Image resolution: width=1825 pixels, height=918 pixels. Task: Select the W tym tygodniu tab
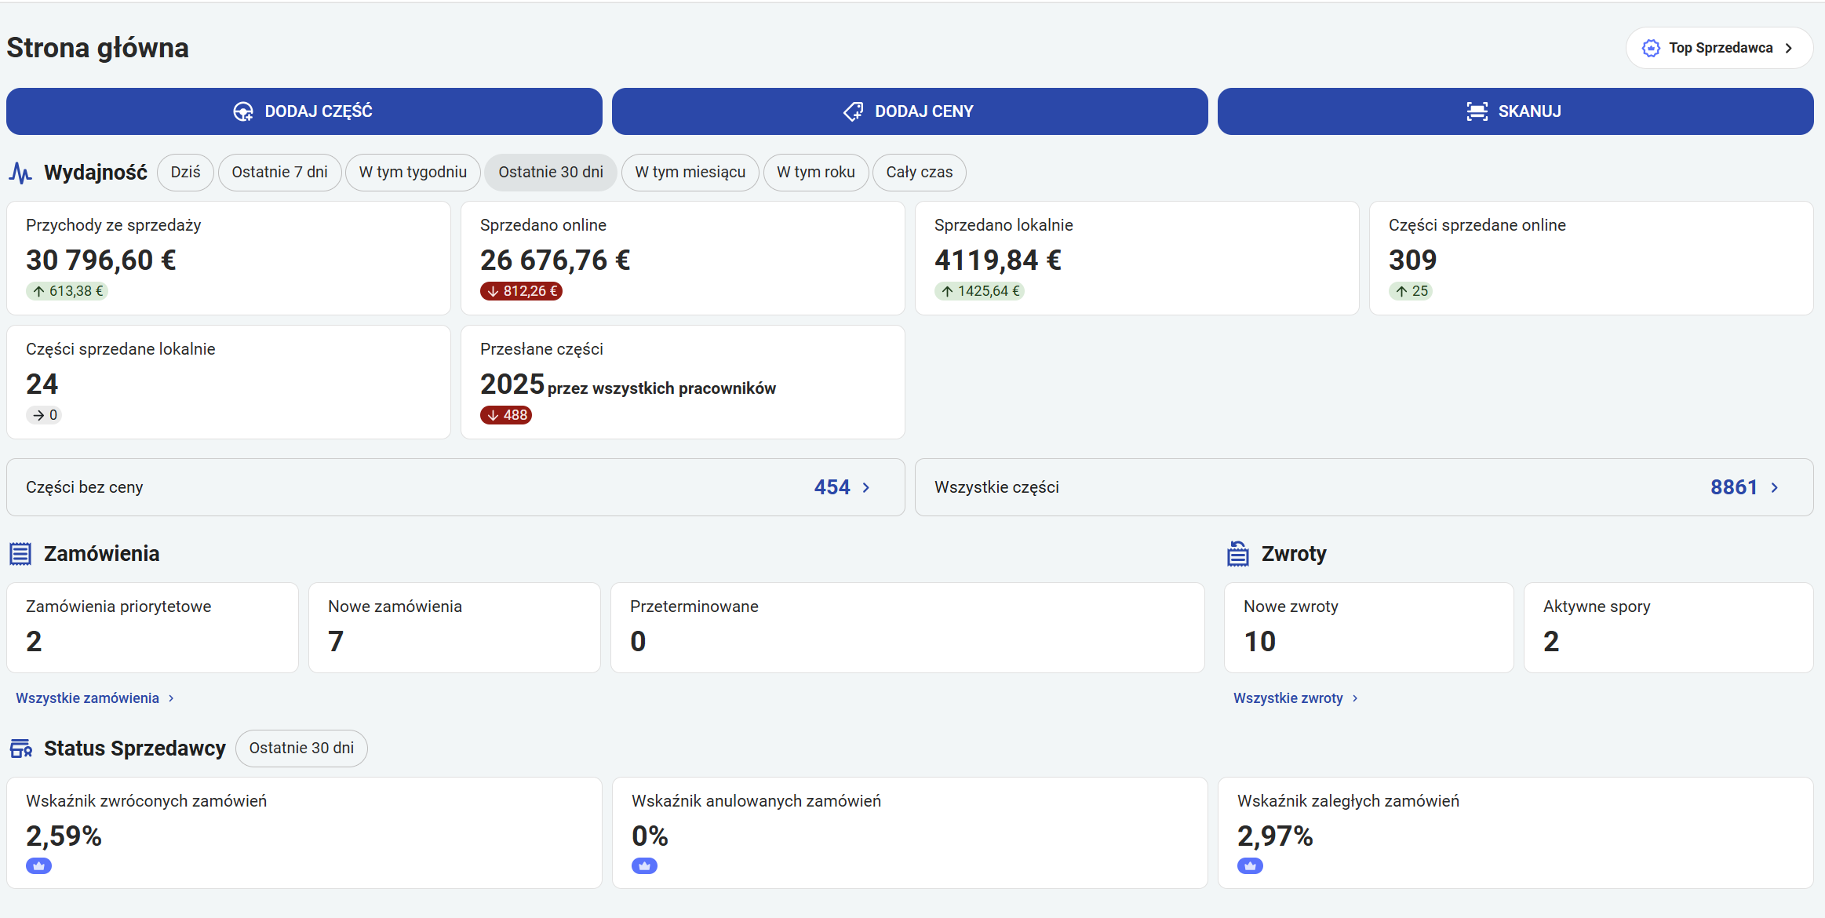[413, 173]
